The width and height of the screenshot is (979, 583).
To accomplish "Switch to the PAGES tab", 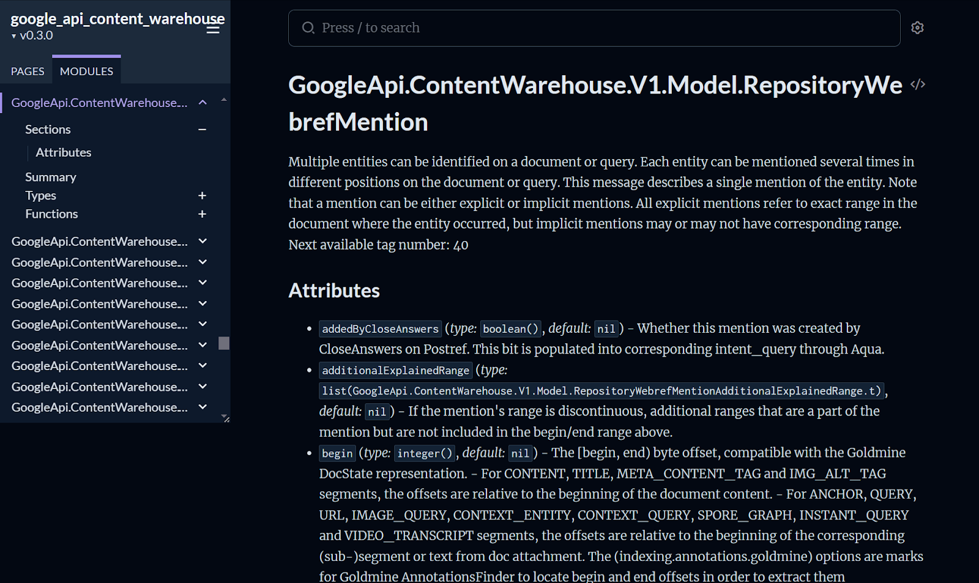I will pyautogui.click(x=28, y=71).
